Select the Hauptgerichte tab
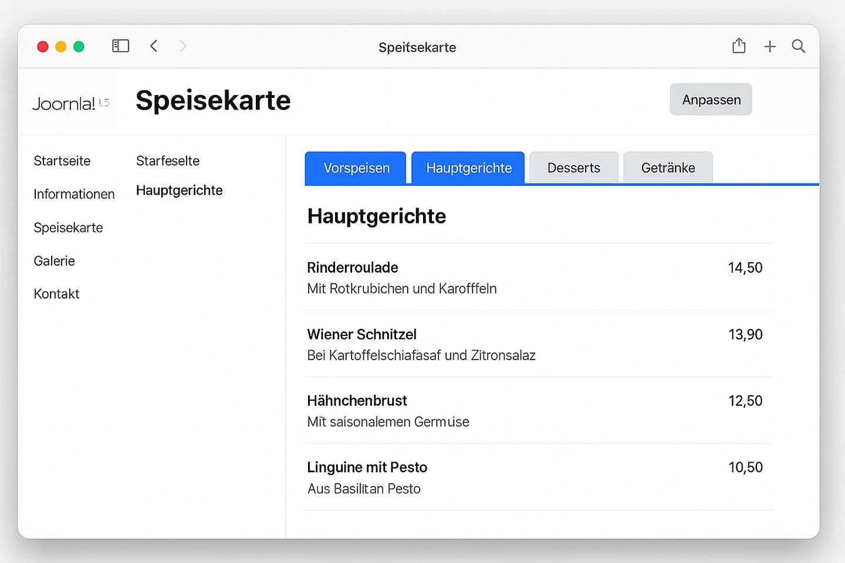This screenshot has width=845, height=563. 468,168
